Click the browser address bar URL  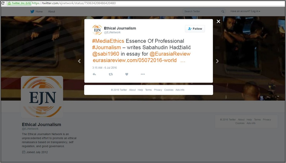pos(74,3)
